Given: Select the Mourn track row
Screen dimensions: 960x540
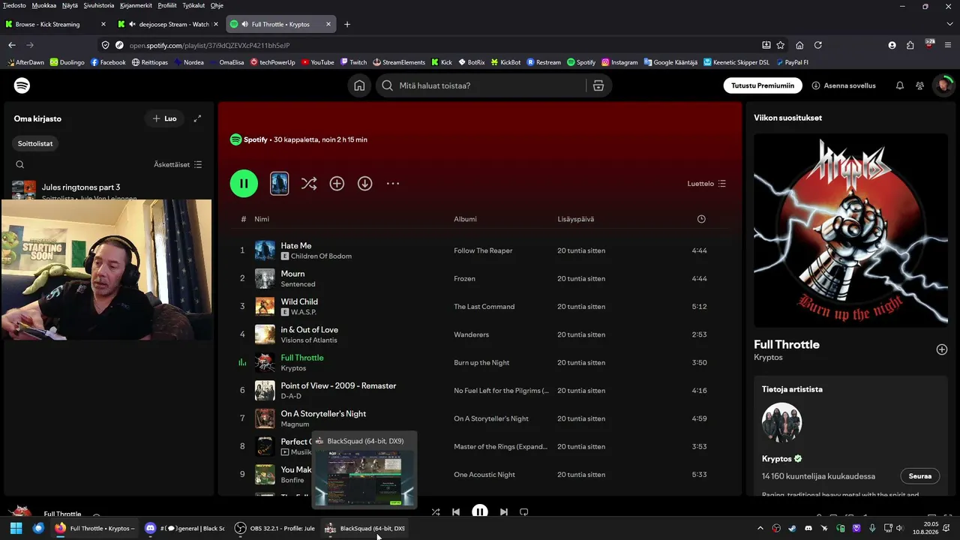Looking at the screenshot, I should pos(480,278).
